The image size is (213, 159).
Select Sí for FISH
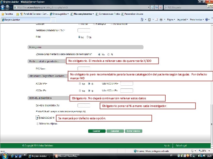[x=88, y=37]
